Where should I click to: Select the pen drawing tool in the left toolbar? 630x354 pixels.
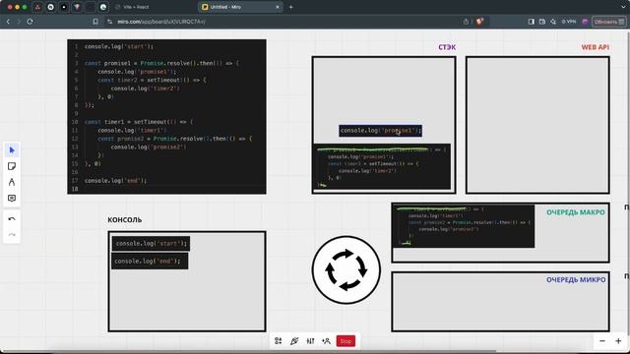coord(12,182)
